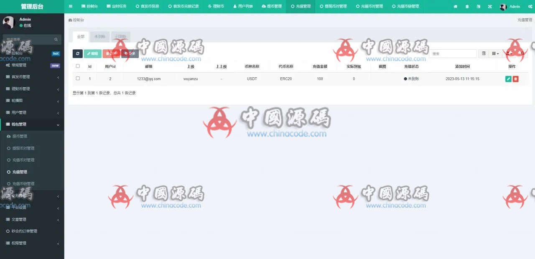
Task: Click the table search input field
Action: point(453,53)
